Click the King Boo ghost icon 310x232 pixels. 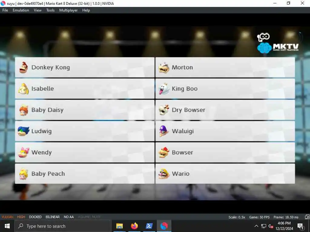pyautogui.click(x=164, y=89)
